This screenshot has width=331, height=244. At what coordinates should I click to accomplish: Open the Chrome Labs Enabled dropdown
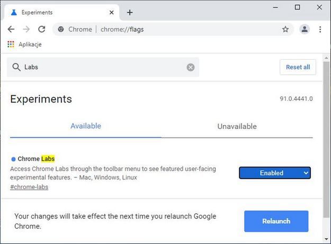click(275, 173)
